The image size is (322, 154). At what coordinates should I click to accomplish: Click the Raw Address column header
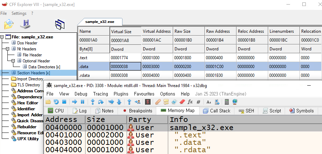tap(221, 31)
